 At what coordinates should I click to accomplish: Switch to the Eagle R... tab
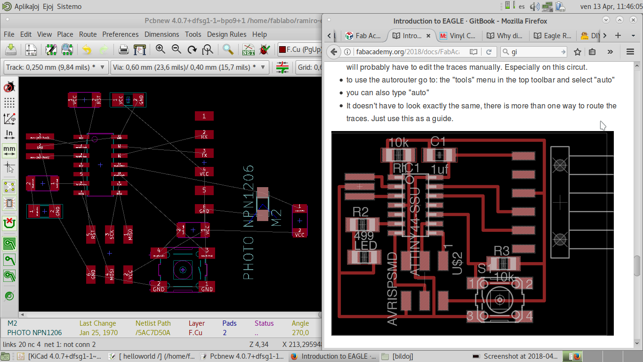pos(552,35)
